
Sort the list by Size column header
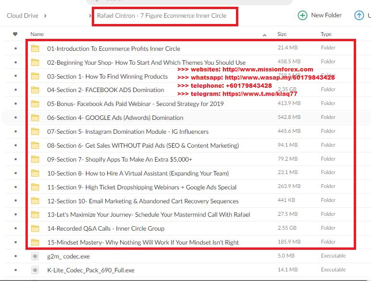pyautogui.click(x=282, y=34)
